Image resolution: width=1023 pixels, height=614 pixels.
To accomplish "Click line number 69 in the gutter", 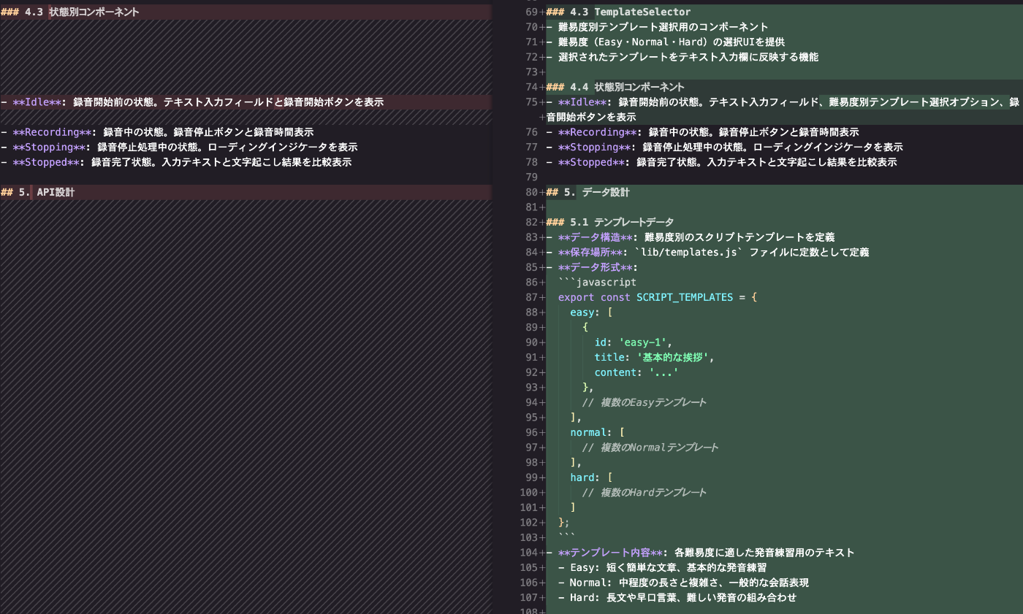I will (531, 12).
